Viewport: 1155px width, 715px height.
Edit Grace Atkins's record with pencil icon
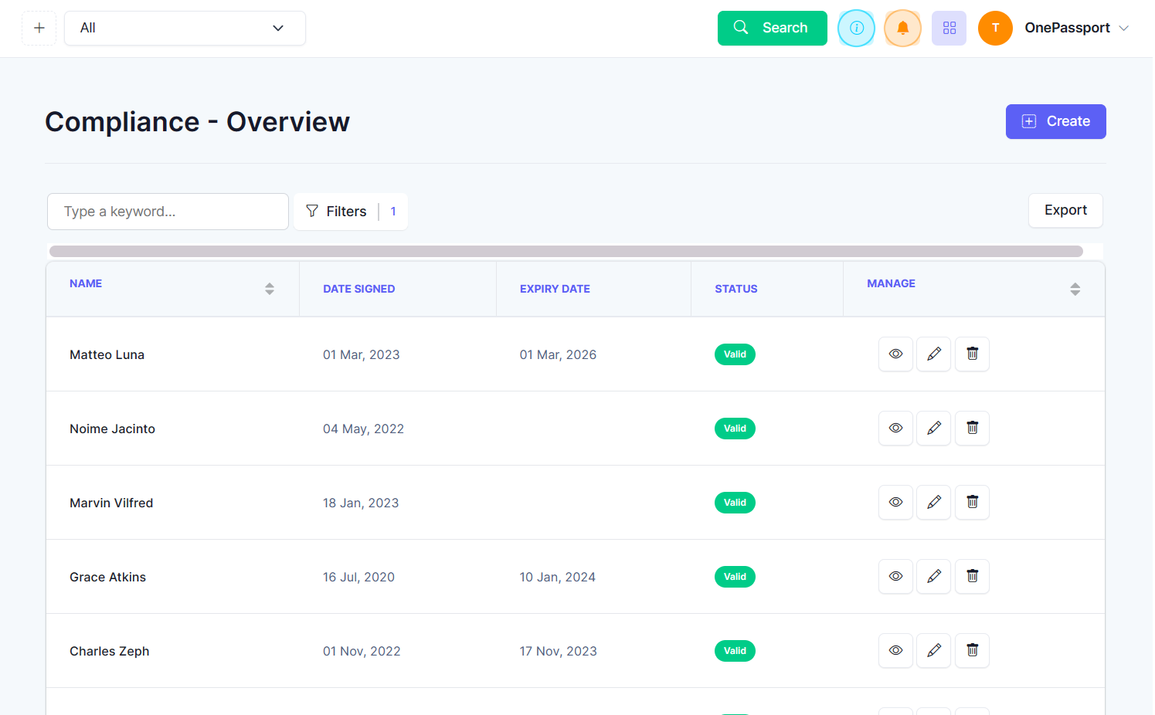point(933,577)
